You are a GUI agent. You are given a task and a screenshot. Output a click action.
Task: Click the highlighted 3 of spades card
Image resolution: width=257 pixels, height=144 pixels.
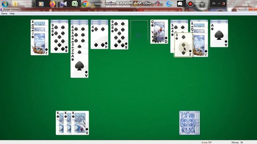184,45
